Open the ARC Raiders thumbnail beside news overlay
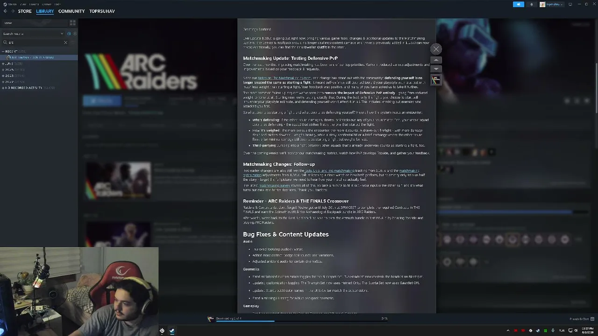Image resolution: width=598 pixels, height=336 pixels. 436,80
